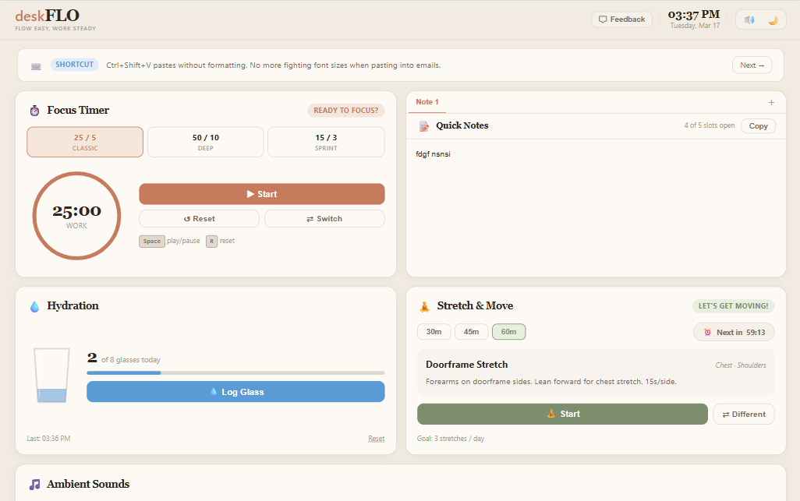Click Switch to swap work and break
800x501 pixels.
pyautogui.click(x=324, y=218)
